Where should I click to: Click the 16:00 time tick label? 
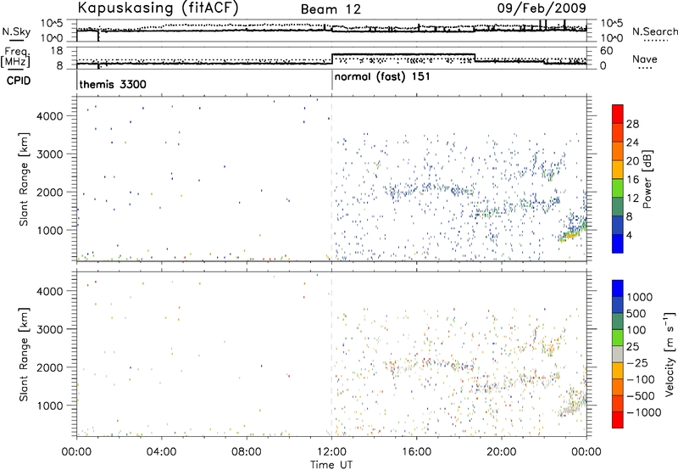[417, 452]
